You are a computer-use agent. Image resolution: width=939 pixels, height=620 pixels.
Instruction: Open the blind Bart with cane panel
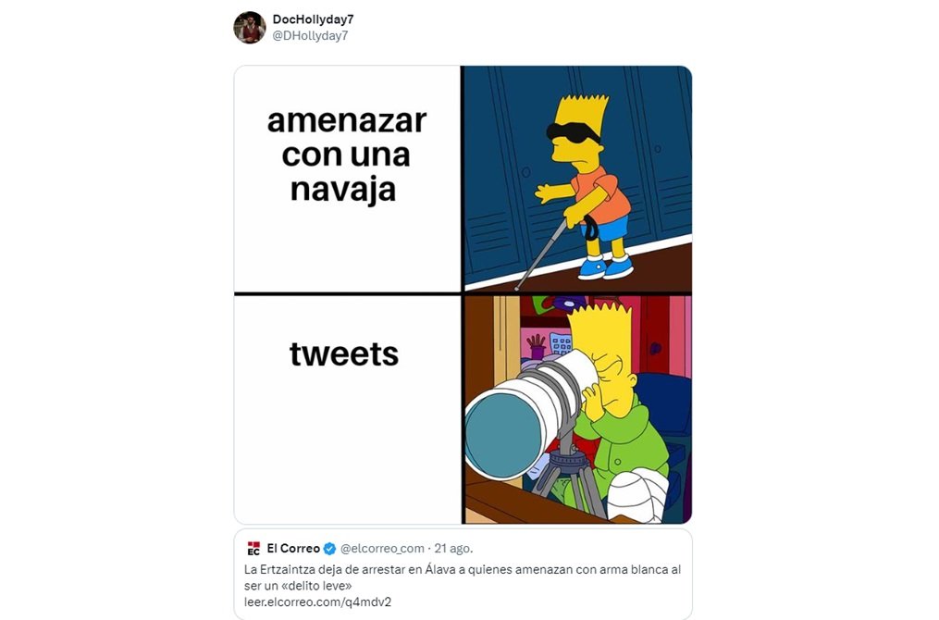pos(578,180)
